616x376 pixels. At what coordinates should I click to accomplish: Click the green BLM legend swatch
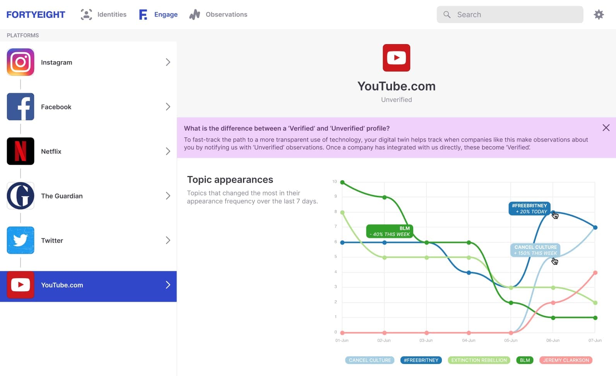point(525,360)
